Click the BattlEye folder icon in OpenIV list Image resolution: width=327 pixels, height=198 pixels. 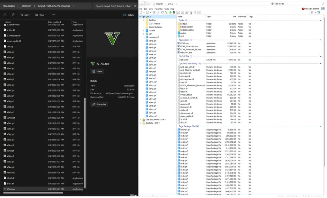(179, 24)
